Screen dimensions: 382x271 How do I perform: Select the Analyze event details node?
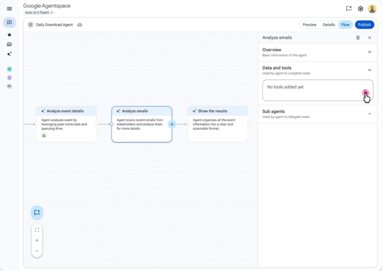click(66, 124)
